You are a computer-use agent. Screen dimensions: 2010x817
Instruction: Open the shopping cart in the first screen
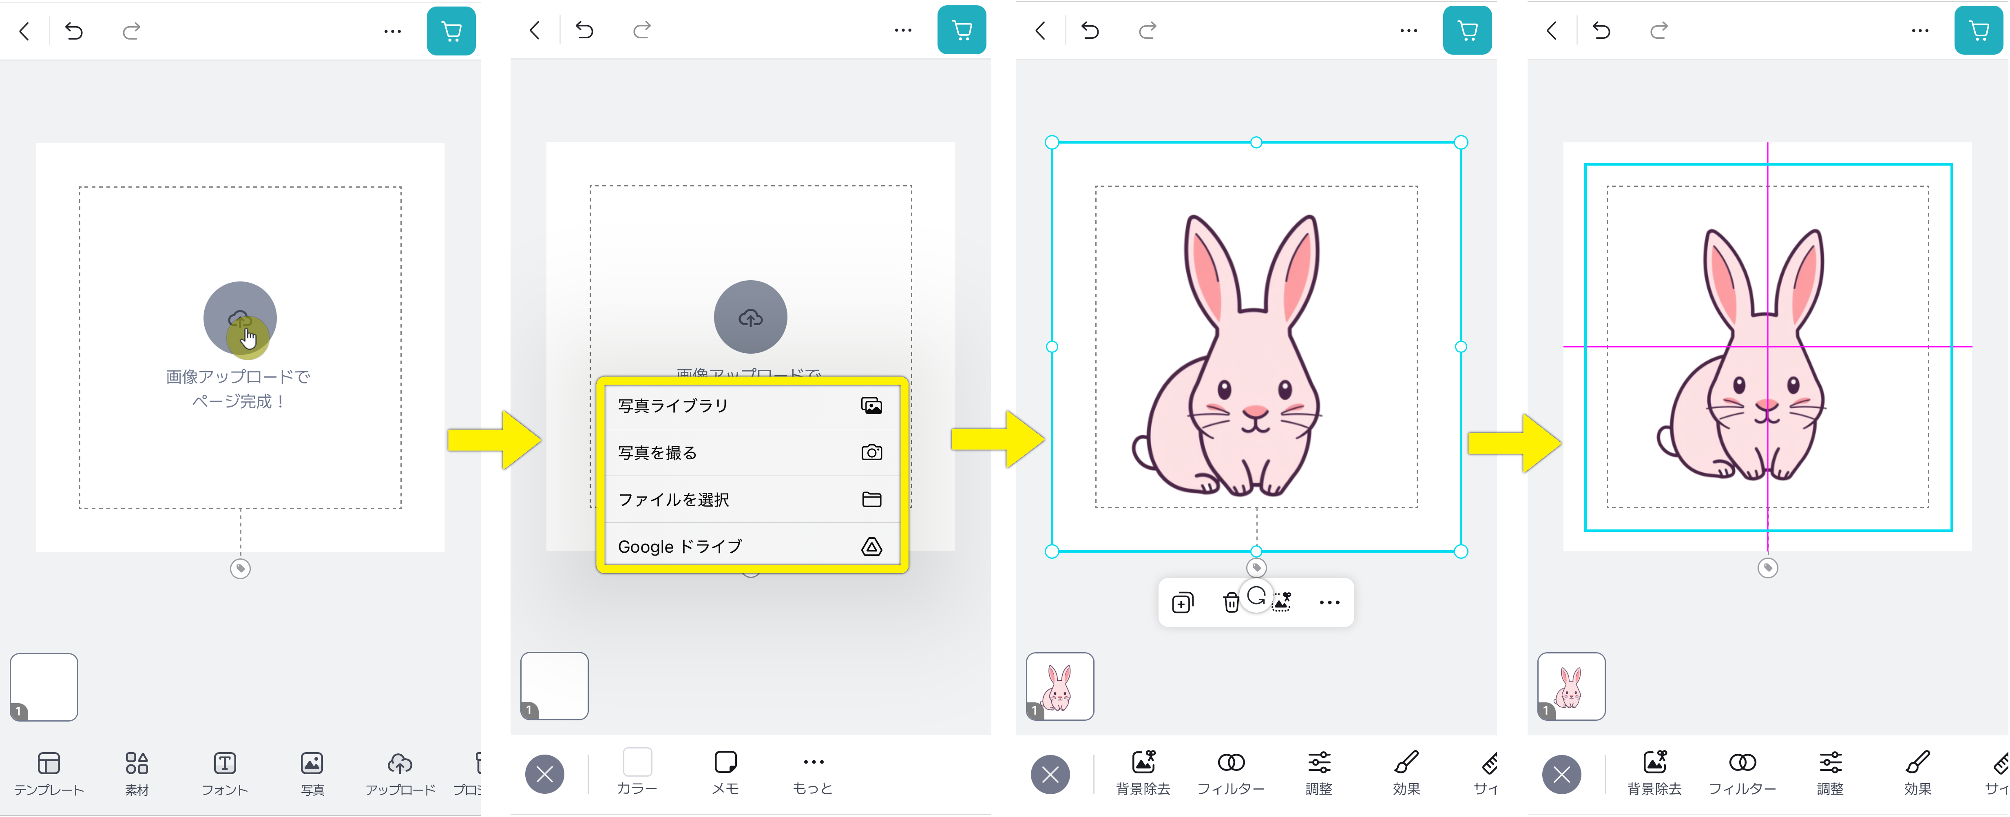tap(451, 31)
